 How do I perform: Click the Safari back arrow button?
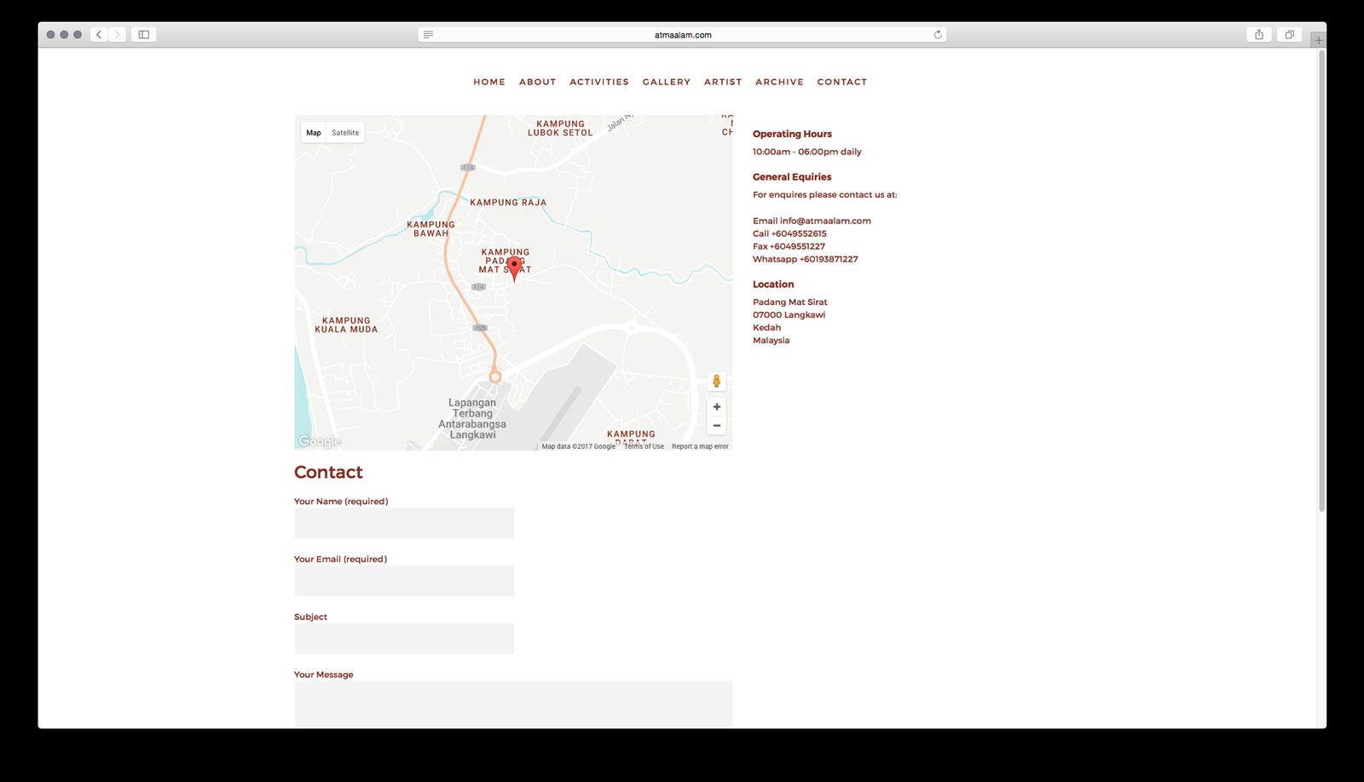click(99, 35)
